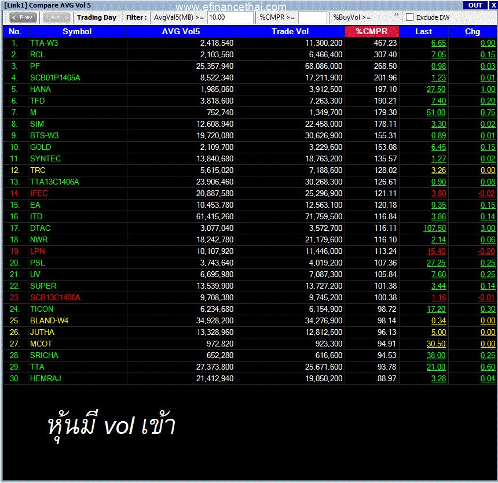Select symbol EA

35,205
